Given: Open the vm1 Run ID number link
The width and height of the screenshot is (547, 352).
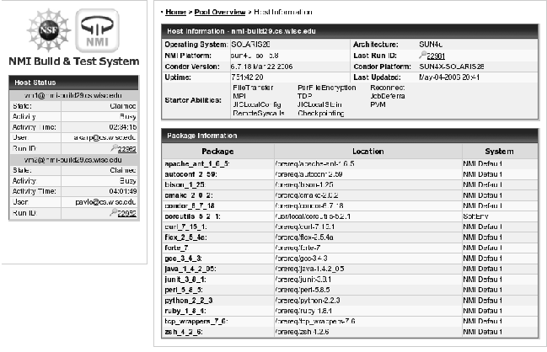Looking at the screenshot, I should [x=126, y=148].
